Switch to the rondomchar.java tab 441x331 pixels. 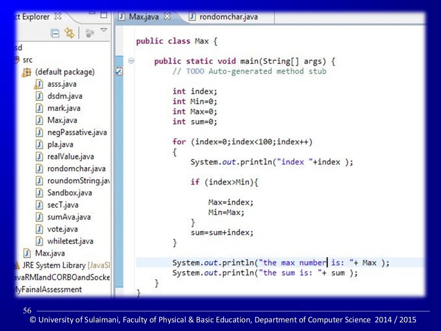pos(223,17)
